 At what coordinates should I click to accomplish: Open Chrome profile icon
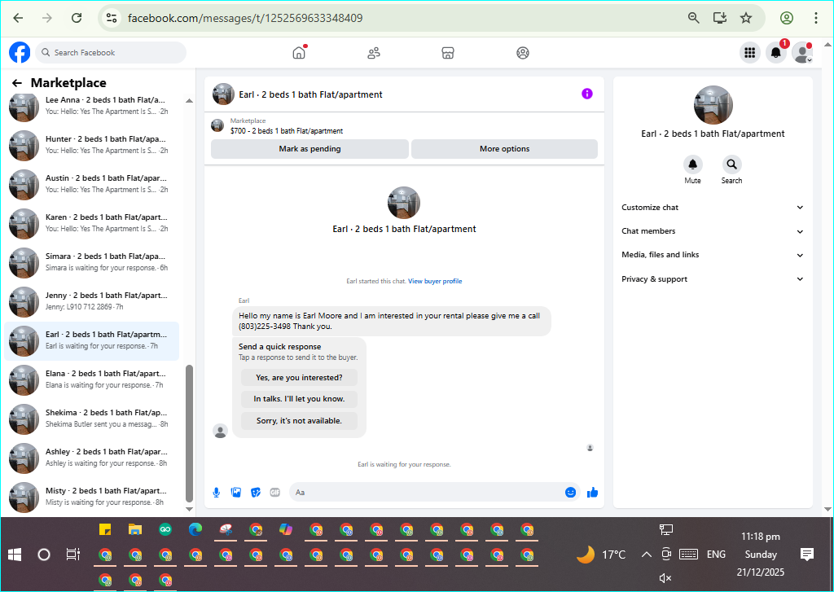787,18
